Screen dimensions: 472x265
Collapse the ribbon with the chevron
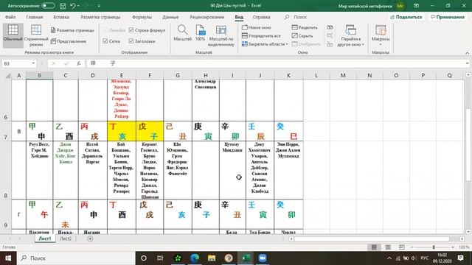[467, 53]
